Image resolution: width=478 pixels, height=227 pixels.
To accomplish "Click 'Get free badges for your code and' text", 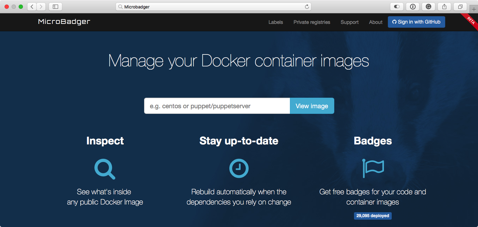I will click(x=373, y=192).
